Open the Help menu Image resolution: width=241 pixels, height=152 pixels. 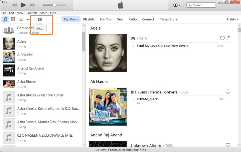click(53, 13)
